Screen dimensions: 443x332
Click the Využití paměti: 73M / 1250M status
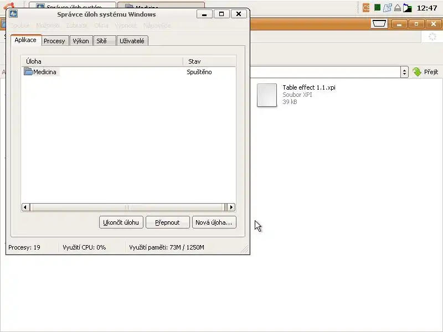click(167, 247)
